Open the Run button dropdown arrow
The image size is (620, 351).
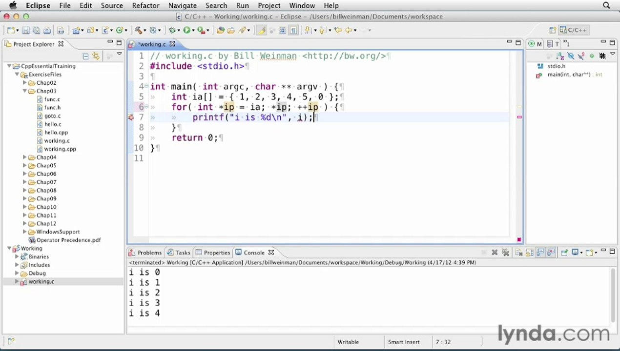(193, 30)
